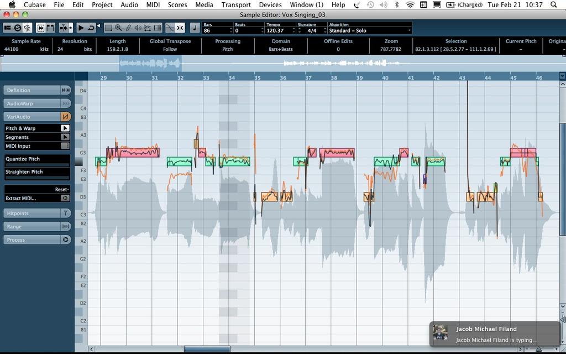
Task: Toggle the Musical Mode note icon
Action: (195, 28)
